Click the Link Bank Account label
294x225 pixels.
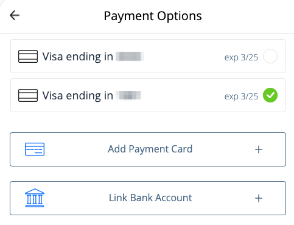[150, 198]
